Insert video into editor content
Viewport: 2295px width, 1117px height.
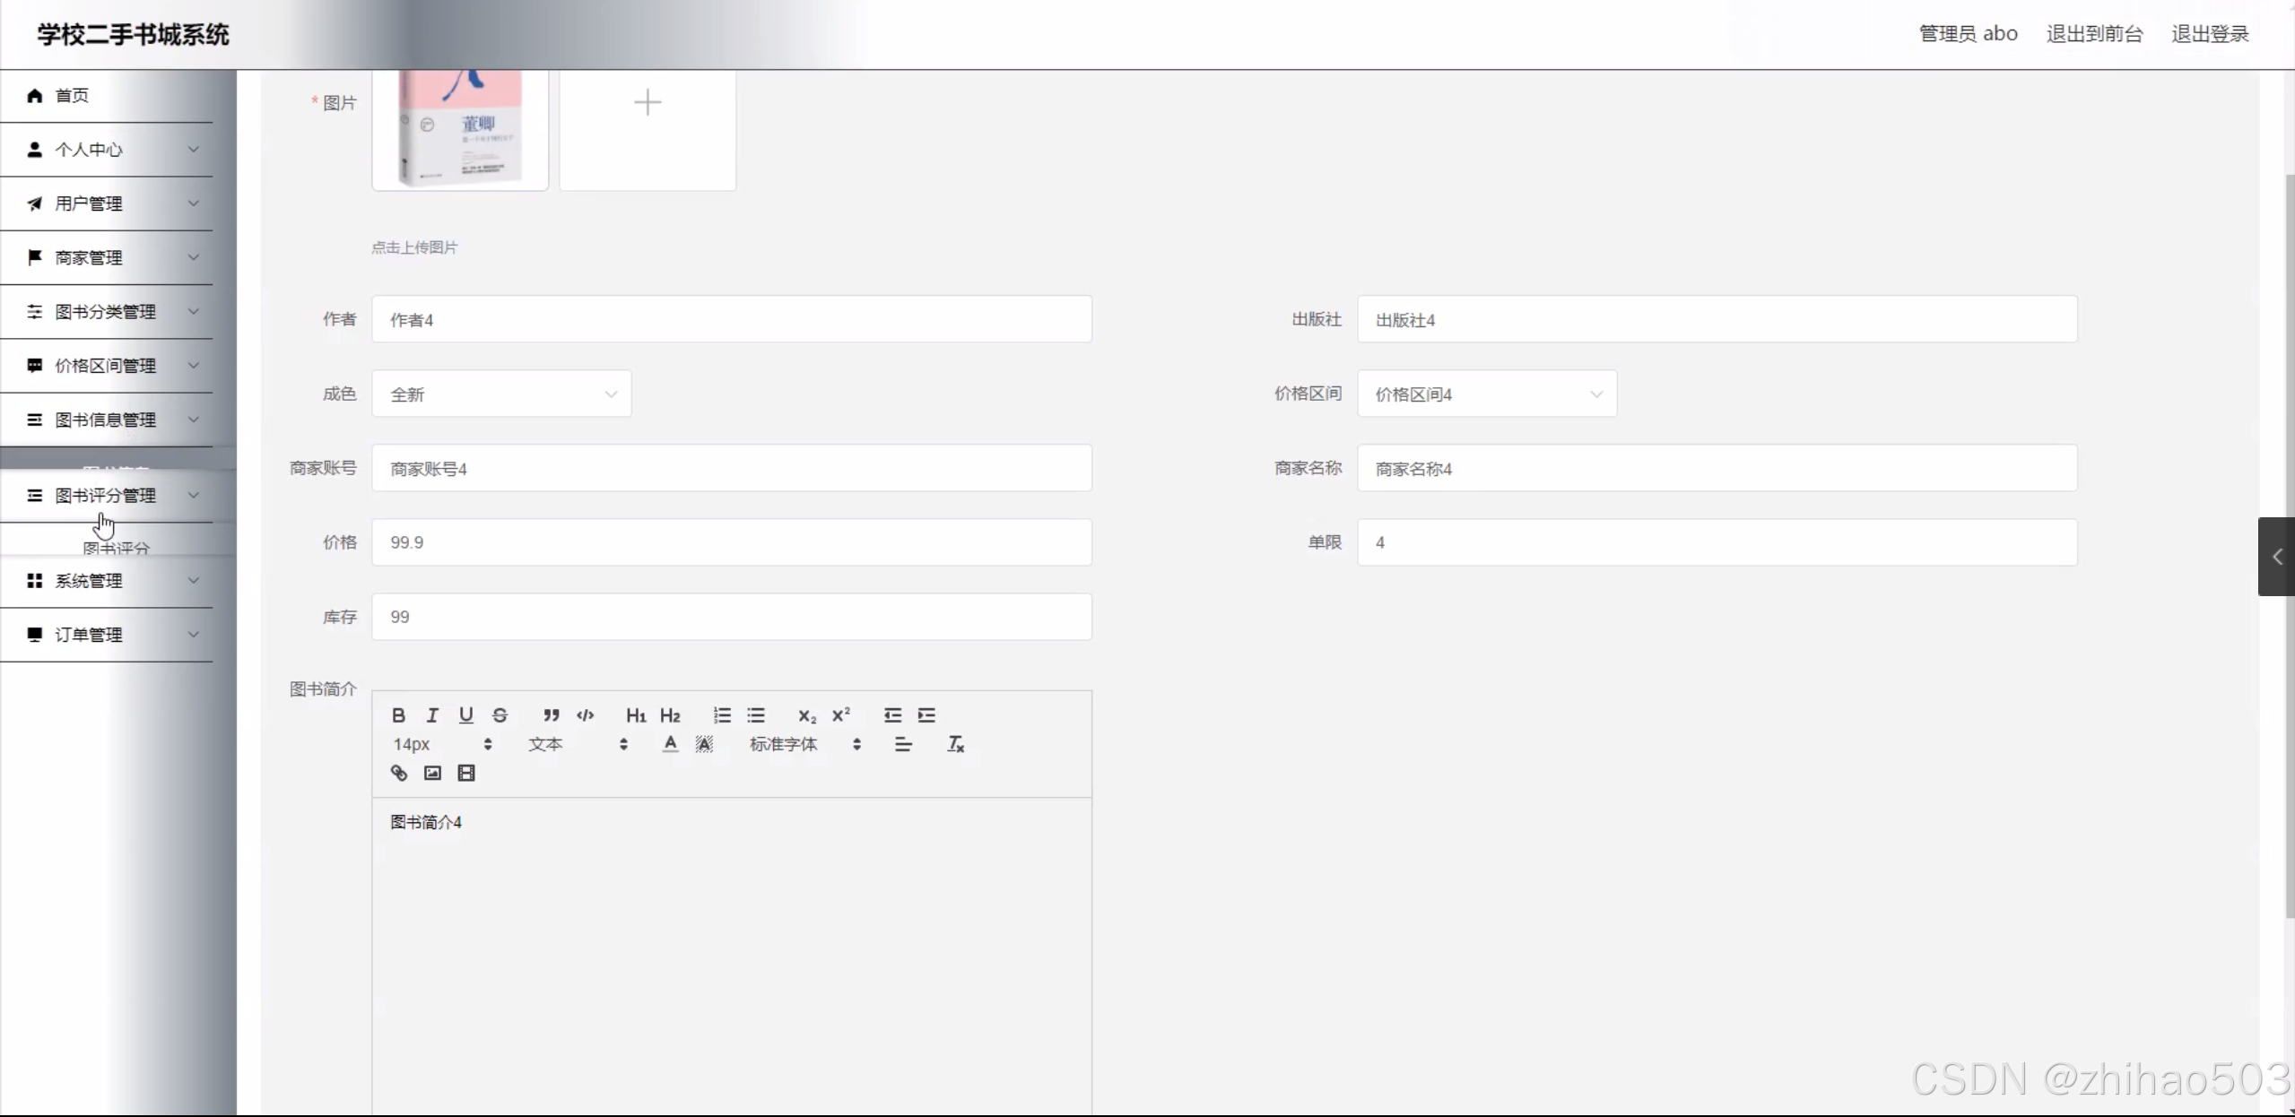click(466, 773)
